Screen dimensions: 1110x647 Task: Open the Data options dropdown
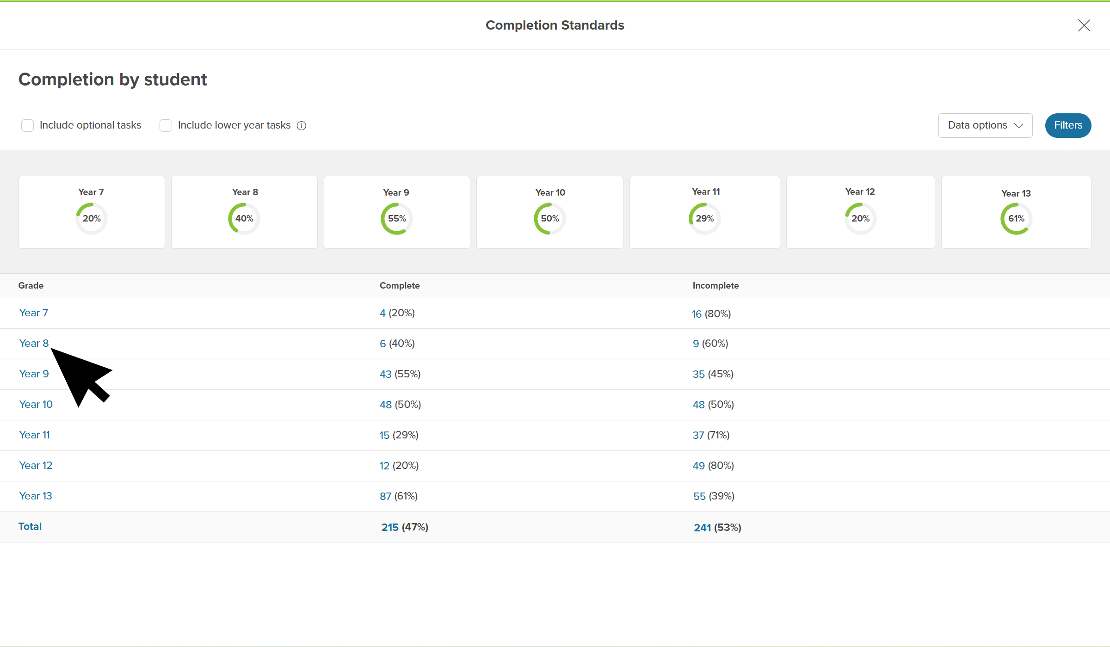point(985,125)
